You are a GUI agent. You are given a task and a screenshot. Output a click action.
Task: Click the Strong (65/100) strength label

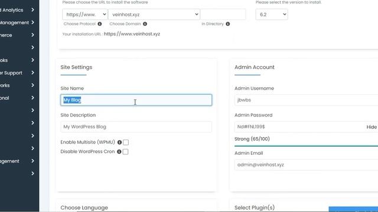[x=252, y=139]
